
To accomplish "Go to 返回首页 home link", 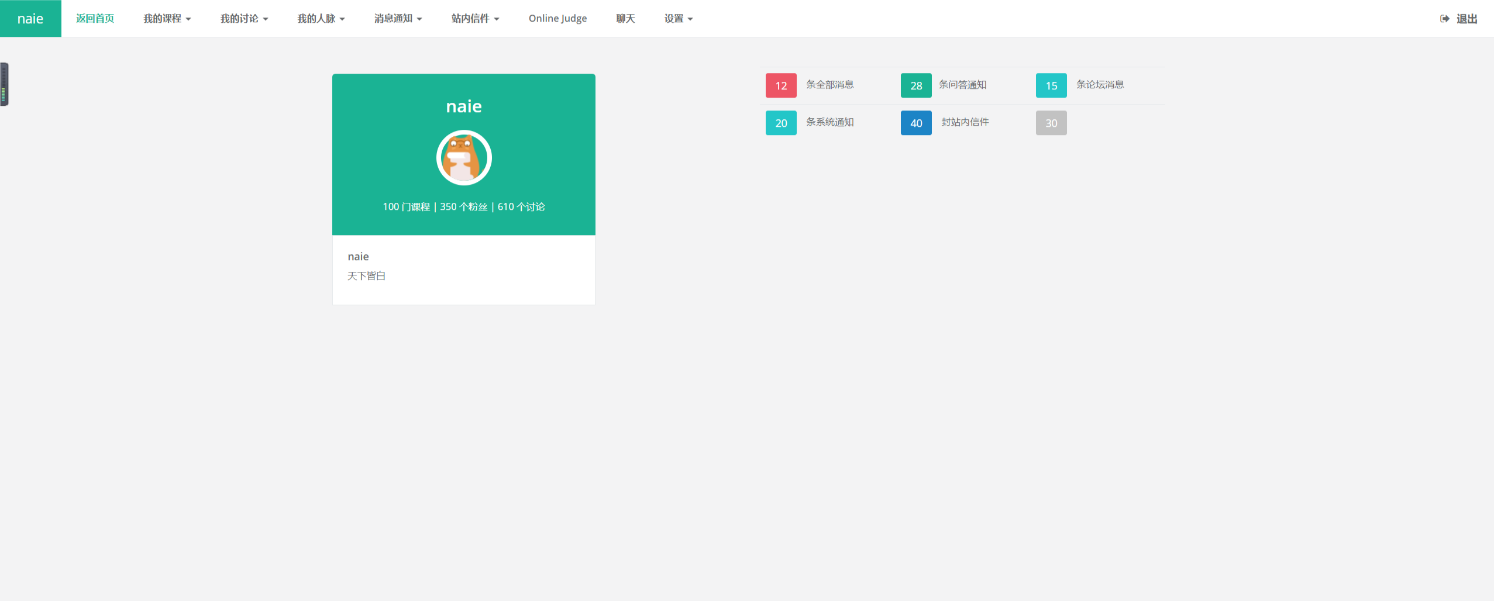I will pos(95,19).
